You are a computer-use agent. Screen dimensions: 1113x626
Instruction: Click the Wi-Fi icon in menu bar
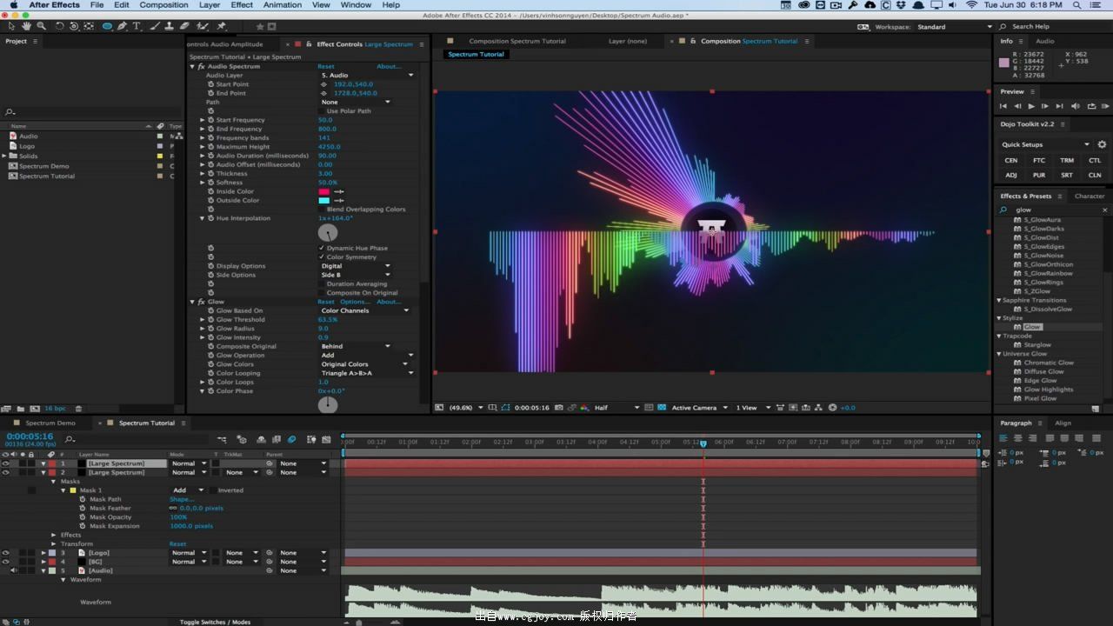pos(971,4)
